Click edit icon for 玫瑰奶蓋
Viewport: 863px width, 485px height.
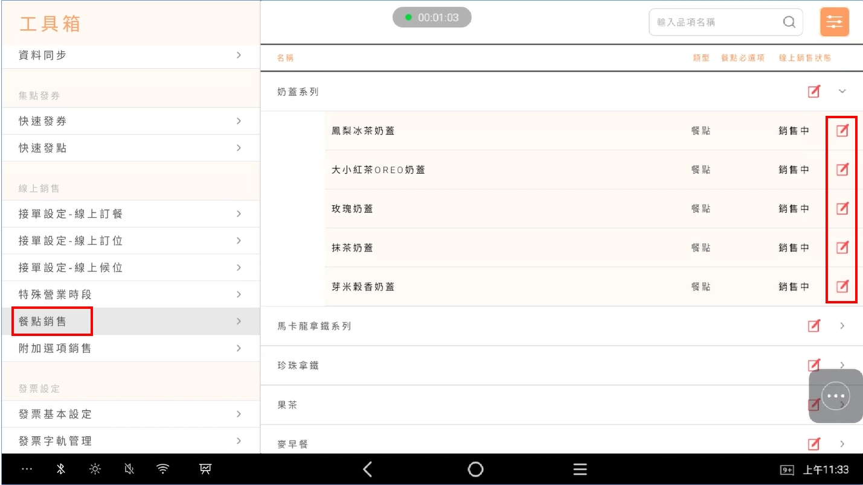(x=842, y=209)
